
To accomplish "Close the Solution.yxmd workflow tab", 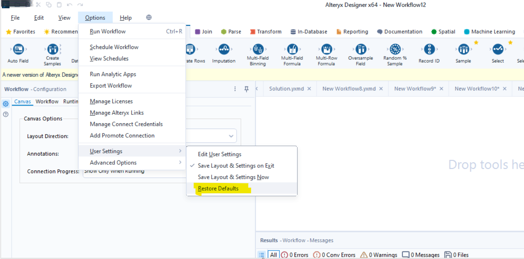I will pyautogui.click(x=309, y=88).
